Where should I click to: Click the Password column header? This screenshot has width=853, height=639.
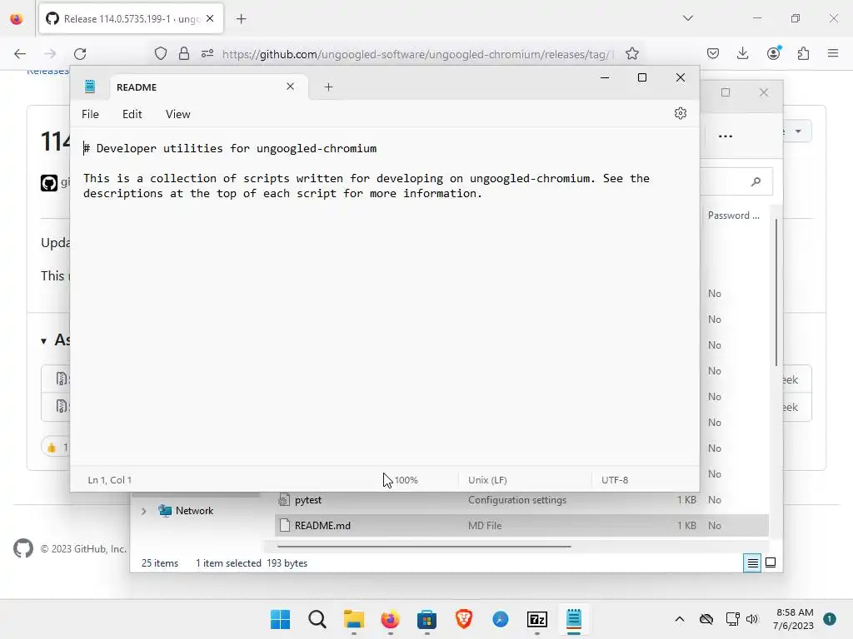coord(733,215)
